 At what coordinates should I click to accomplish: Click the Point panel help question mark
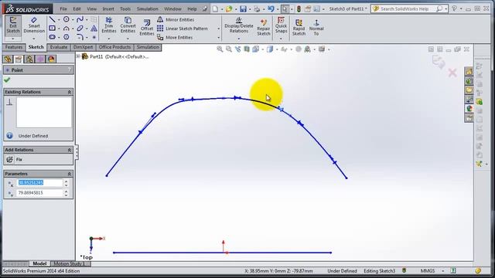click(70, 70)
